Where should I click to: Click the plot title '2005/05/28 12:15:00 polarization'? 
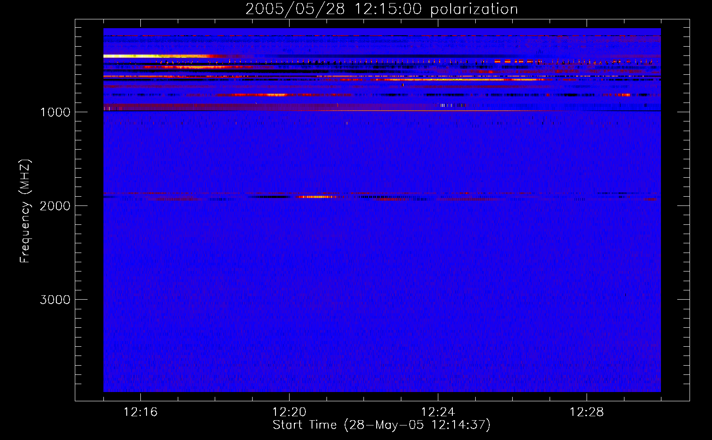point(382,9)
